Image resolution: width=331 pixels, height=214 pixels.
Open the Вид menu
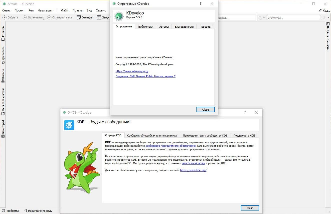89,10
